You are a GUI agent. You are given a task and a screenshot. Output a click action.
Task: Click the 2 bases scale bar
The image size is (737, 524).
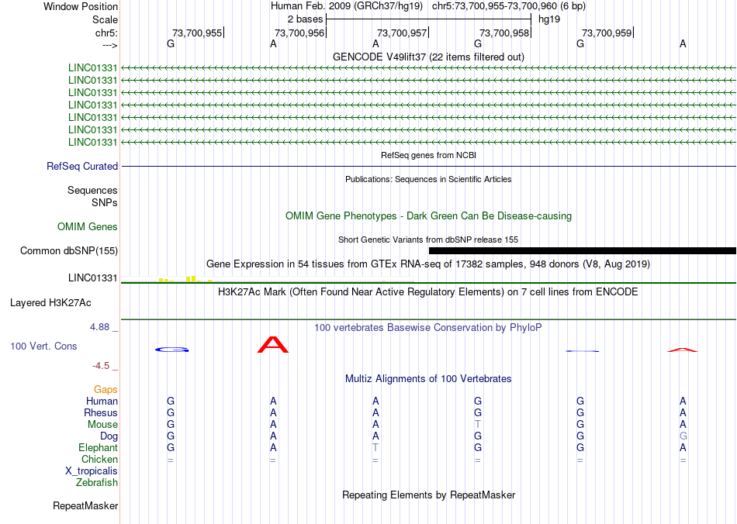coord(428,19)
